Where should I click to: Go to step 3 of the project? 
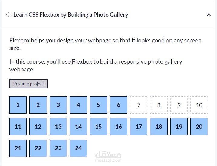pyautogui.click(x=58, y=105)
